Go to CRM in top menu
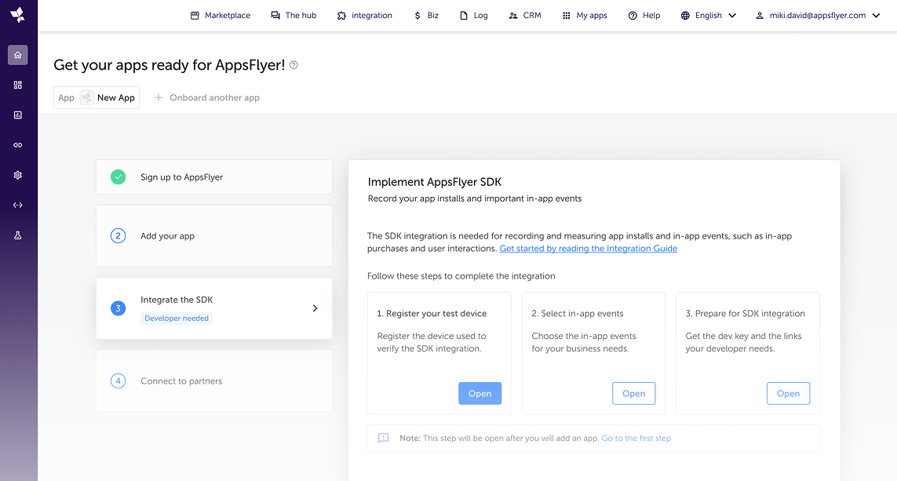Screen dimensions: 897x481 (x=524, y=16)
